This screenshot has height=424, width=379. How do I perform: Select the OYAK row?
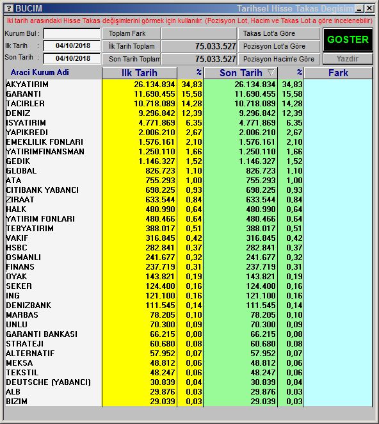point(189,276)
